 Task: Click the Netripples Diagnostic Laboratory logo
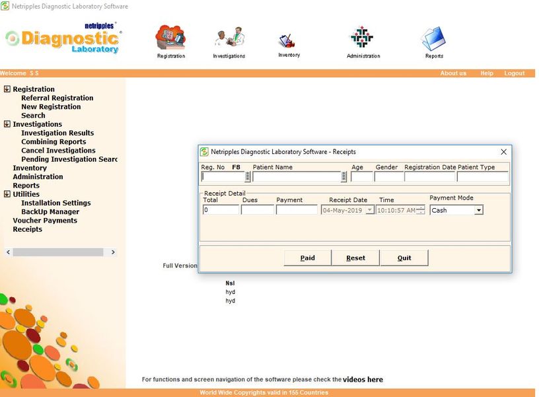point(64,38)
